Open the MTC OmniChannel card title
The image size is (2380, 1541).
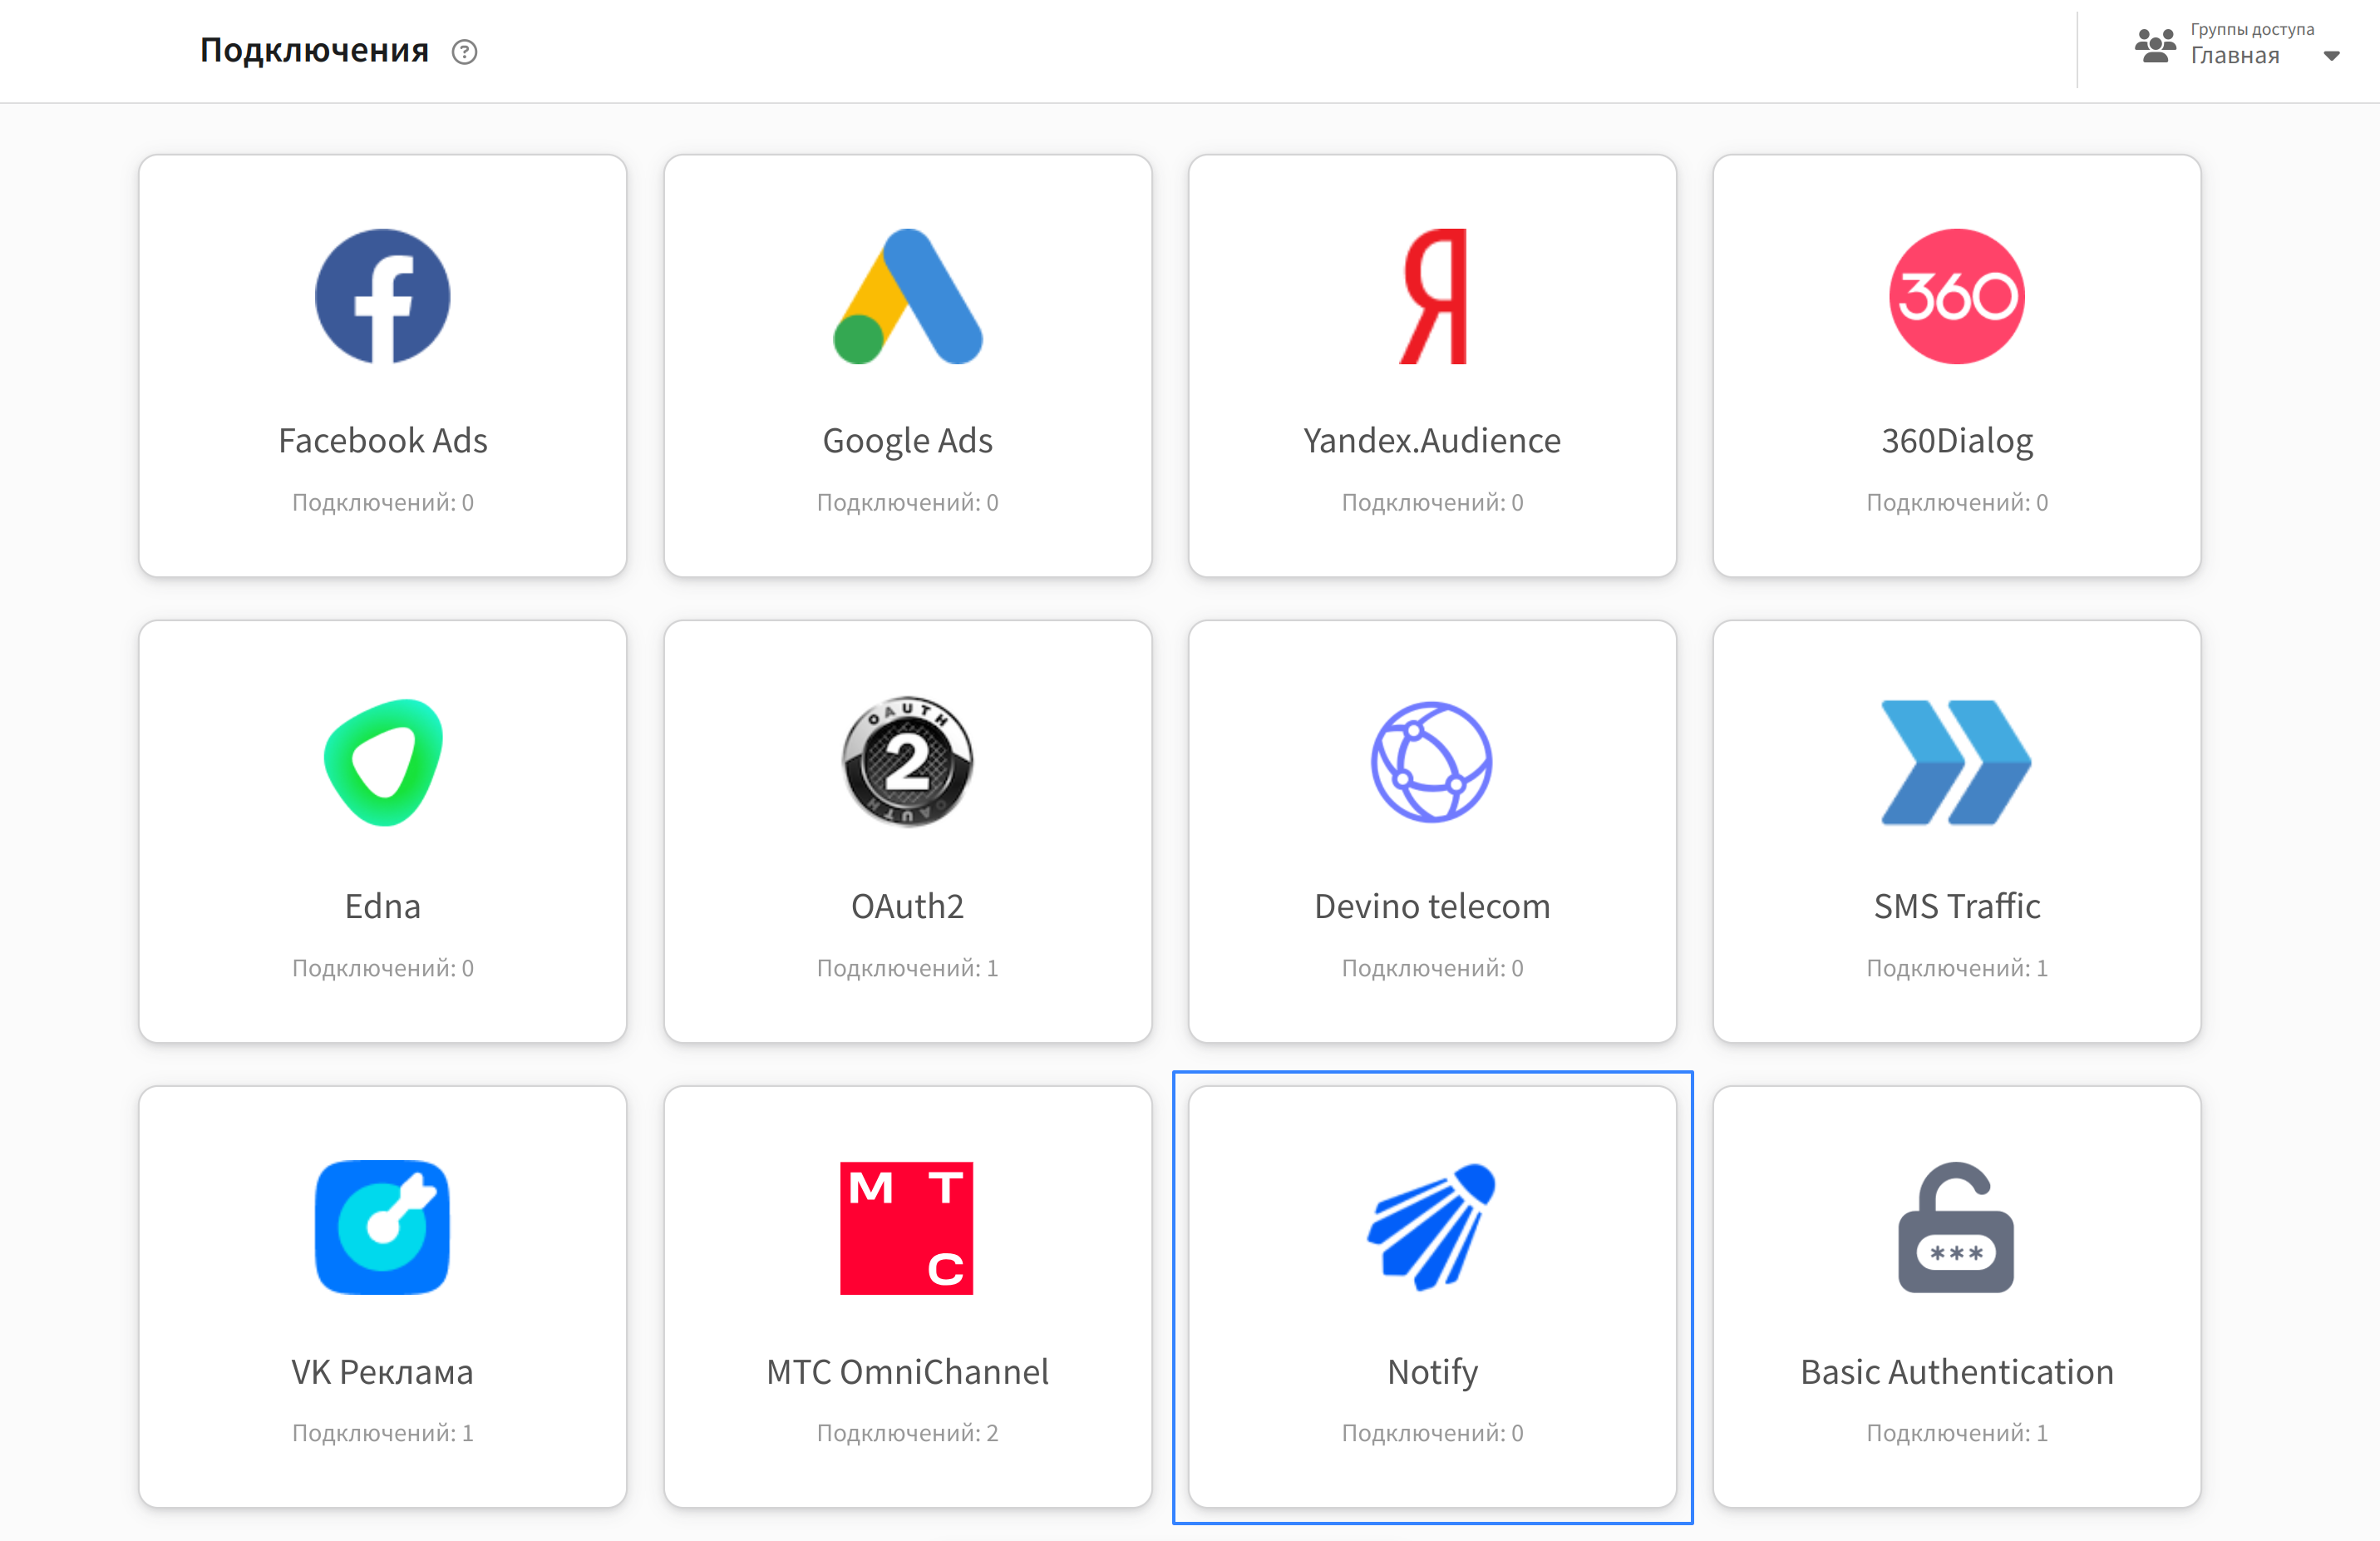click(x=907, y=1372)
